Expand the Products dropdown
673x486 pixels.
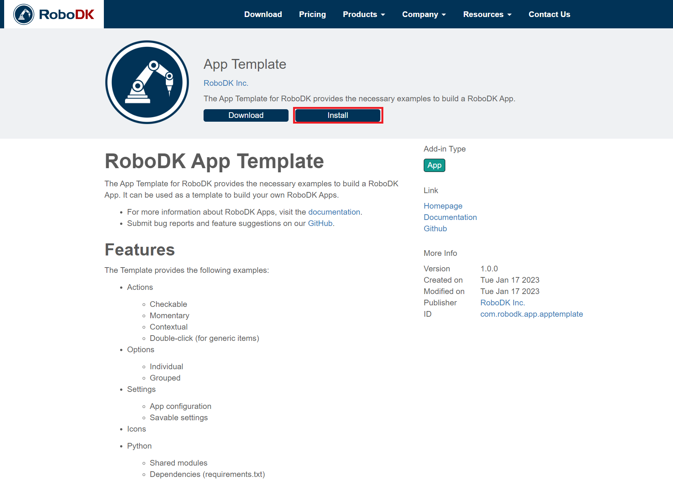point(363,14)
